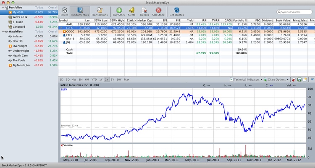Sort by the Portfolio % column
The image size is (315, 168).
point(240,21)
